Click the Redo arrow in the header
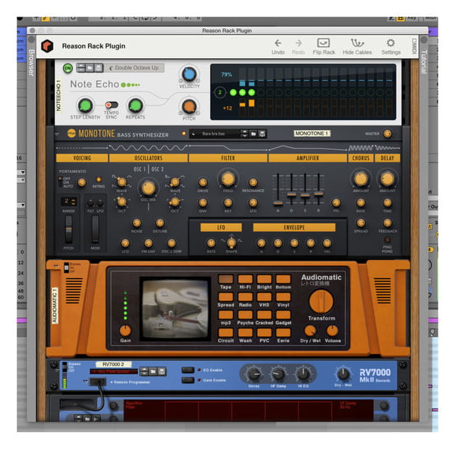455x449 pixels. click(299, 43)
